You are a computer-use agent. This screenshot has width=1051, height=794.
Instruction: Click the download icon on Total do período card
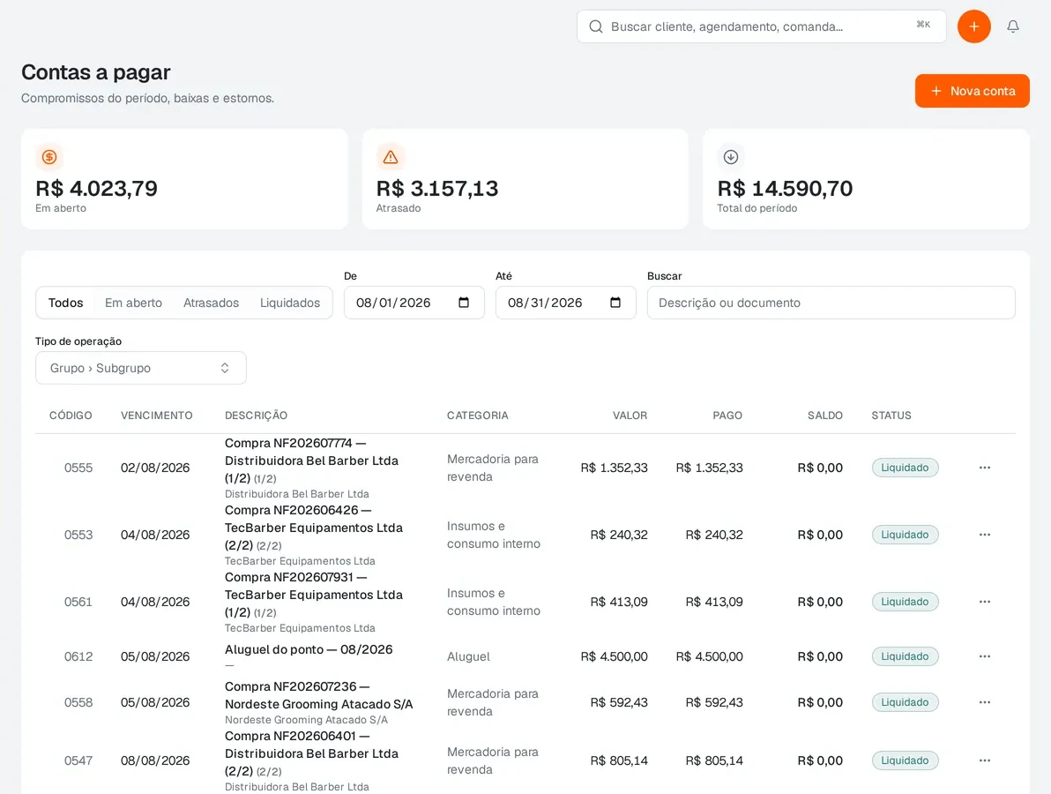click(x=731, y=157)
